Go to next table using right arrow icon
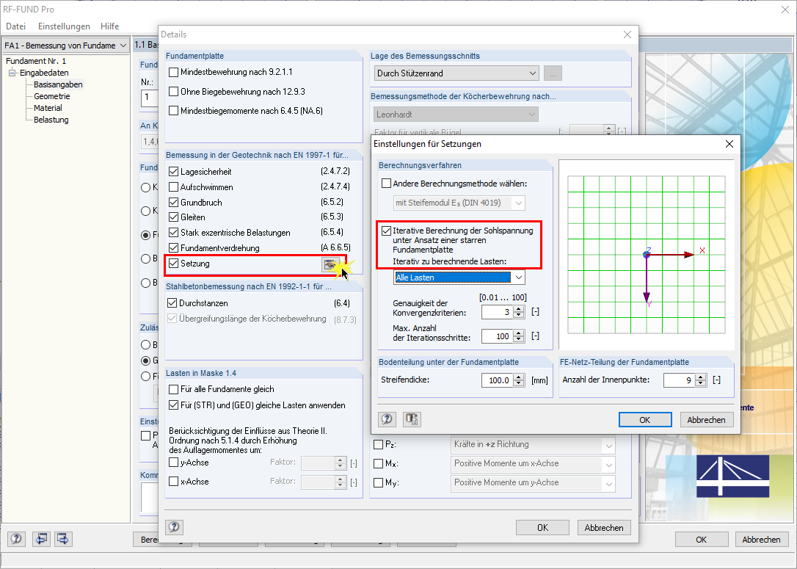797x569 pixels. click(x=63, y=539)
